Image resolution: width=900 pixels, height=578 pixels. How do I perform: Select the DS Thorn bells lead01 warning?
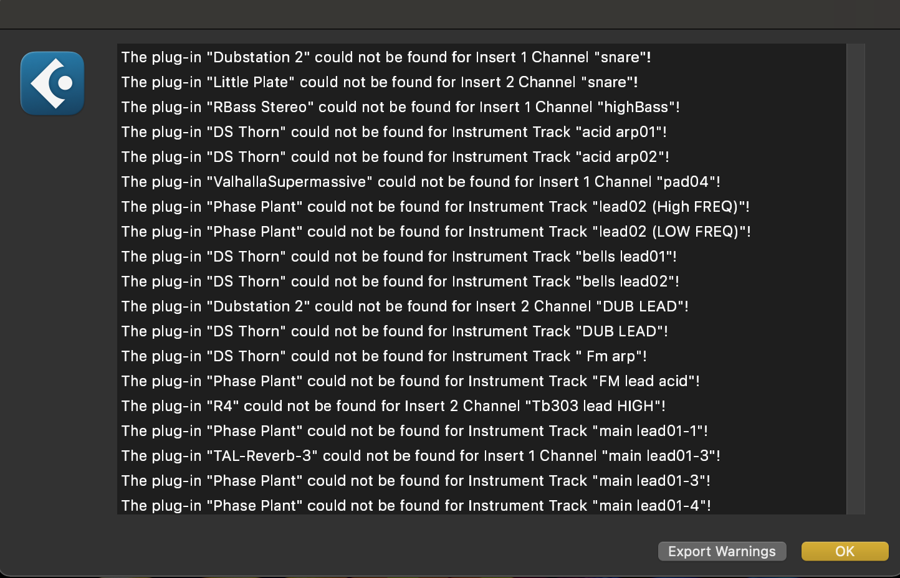click(x=399, y=257)
